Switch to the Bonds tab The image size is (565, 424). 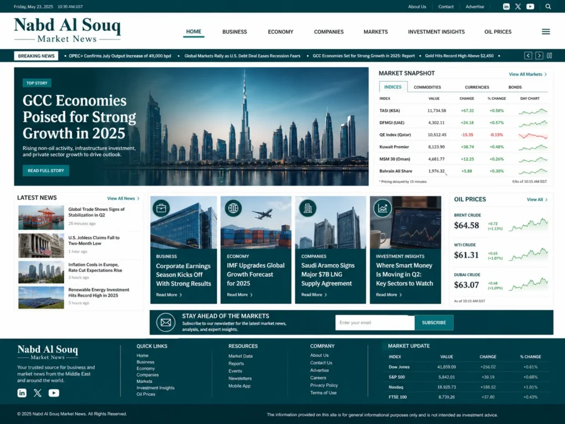515,87
